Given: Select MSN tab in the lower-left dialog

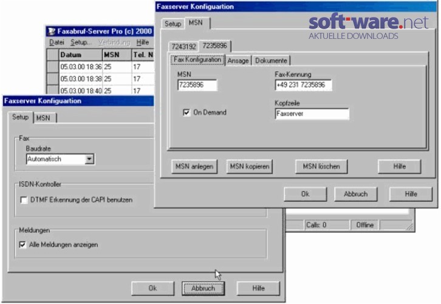Looking at the screenshot, I should tap(43, 118).
